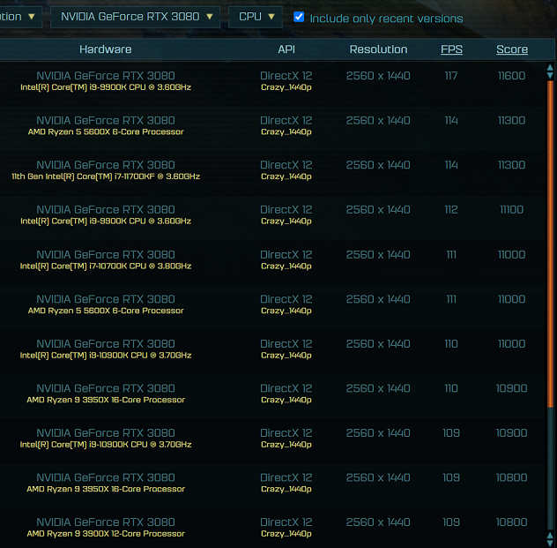This screenshot has width=557, height=548.
Task: Click the score value 11600
Action: pyautogui.click(x=511, y=76)
